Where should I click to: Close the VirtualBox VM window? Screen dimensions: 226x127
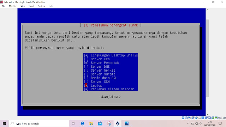pos(221,2)
